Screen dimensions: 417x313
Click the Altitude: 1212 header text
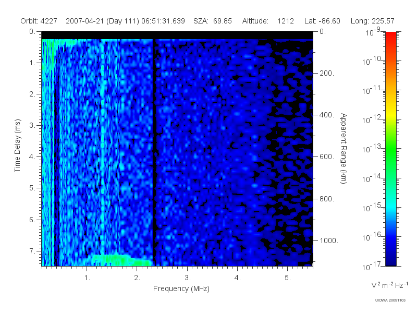pyautogui.click(x=268, y=21)
